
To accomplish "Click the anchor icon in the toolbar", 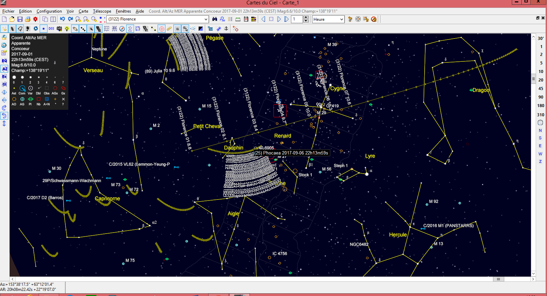I will pyautogui.click(x=226, y=29).
